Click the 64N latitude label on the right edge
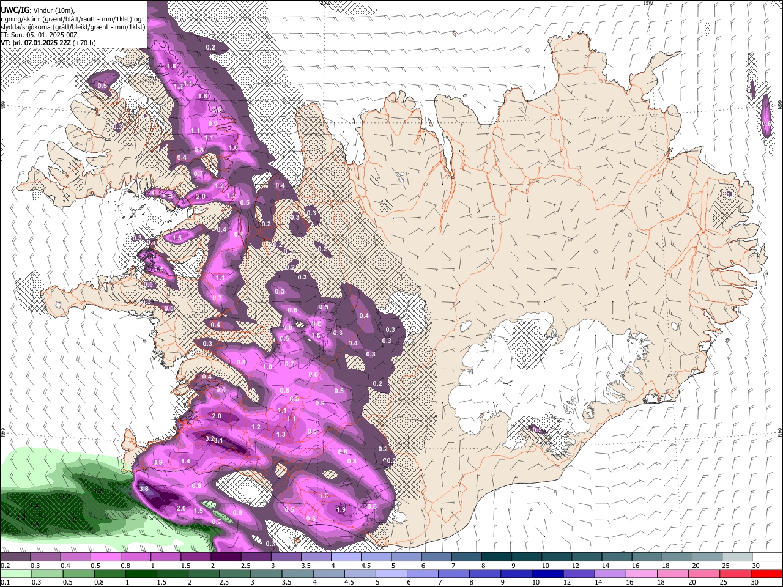Screen dimensions: 783x587 tap(780, 432)
